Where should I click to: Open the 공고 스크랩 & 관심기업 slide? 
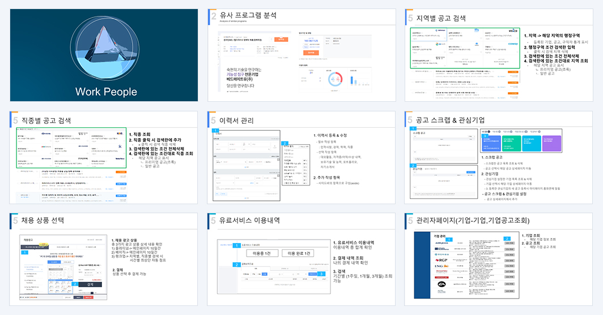[x=499, y=157]
